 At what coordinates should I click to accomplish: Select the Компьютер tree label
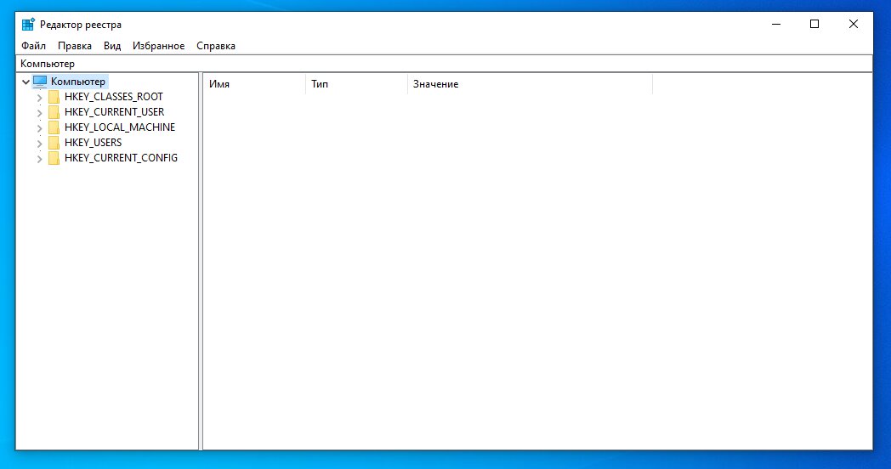coord(78,82)
